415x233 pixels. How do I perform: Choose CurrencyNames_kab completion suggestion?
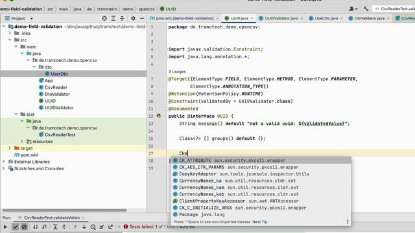pyautogui.click(x=261, y=194)
